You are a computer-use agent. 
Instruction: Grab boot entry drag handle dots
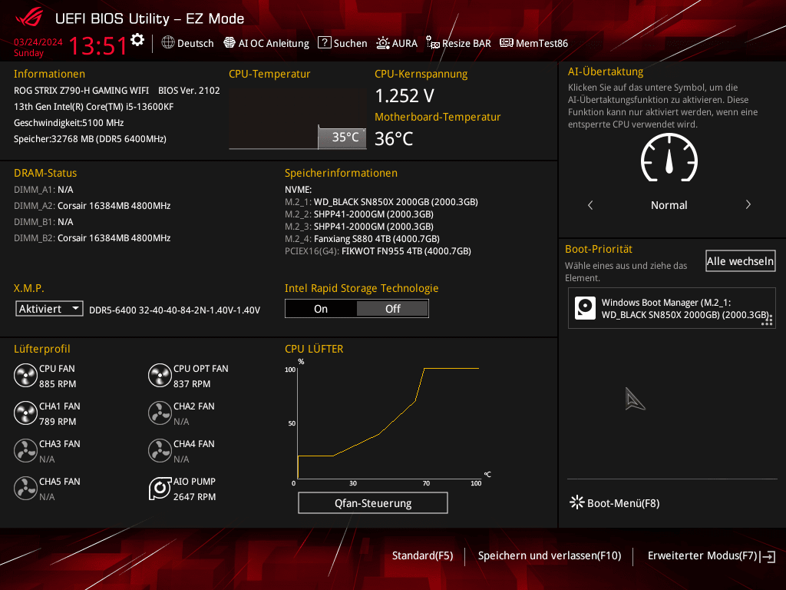click(767, 320)
